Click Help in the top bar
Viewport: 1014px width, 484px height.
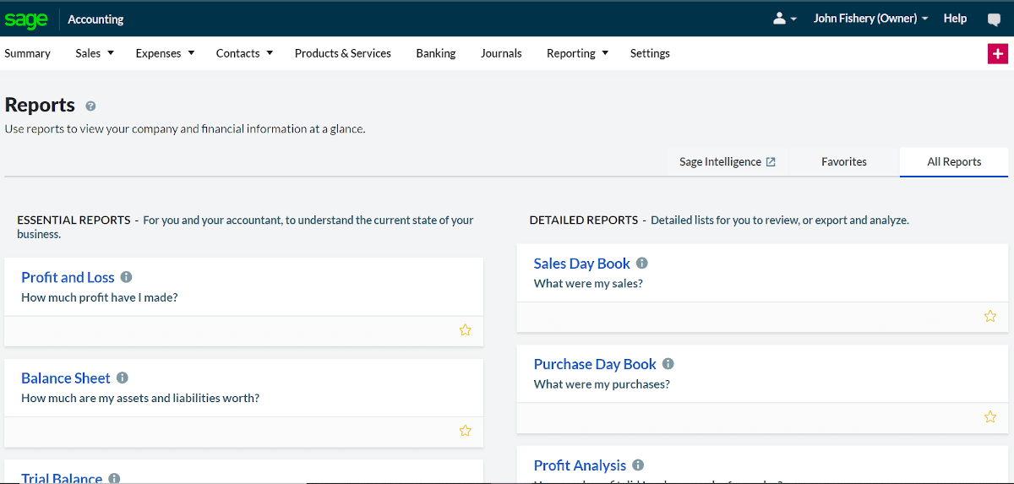pos(955,19)
